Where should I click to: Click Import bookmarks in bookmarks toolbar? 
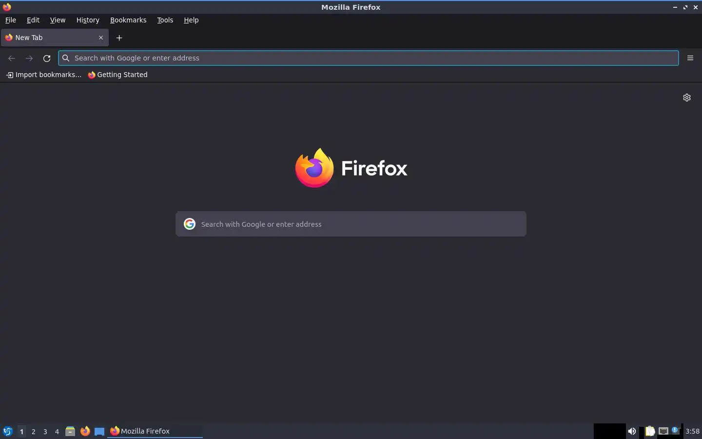tap(44, 75)
